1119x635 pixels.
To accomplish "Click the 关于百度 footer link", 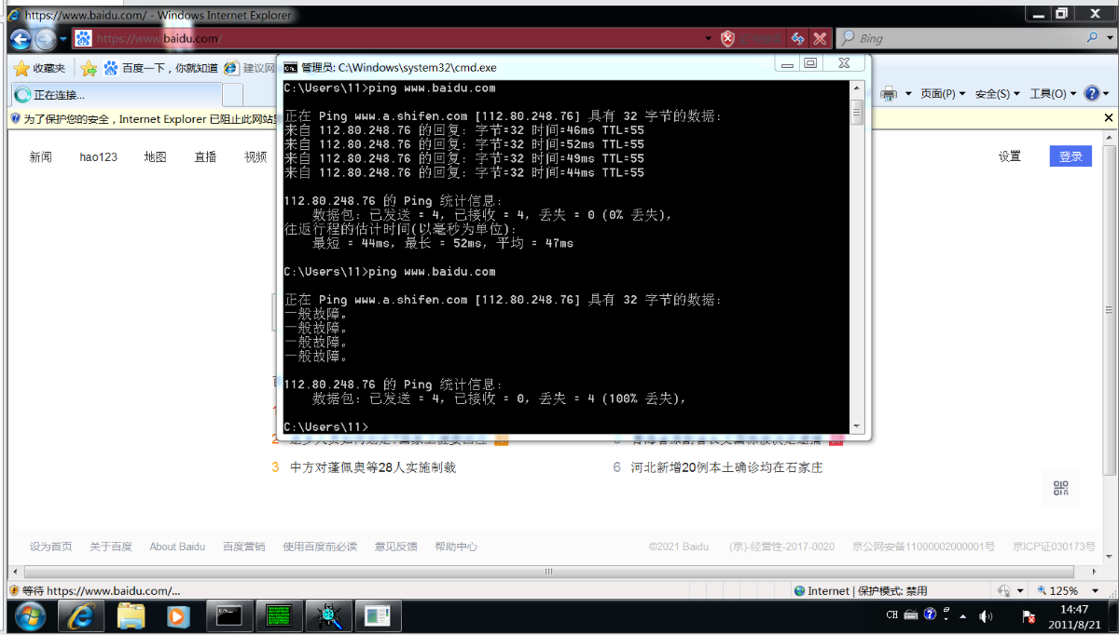I will (111, 547).
